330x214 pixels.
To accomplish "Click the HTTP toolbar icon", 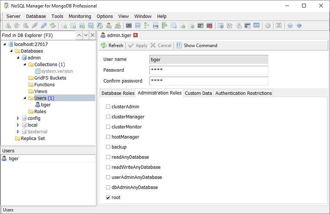I will (x=256, y=26).
